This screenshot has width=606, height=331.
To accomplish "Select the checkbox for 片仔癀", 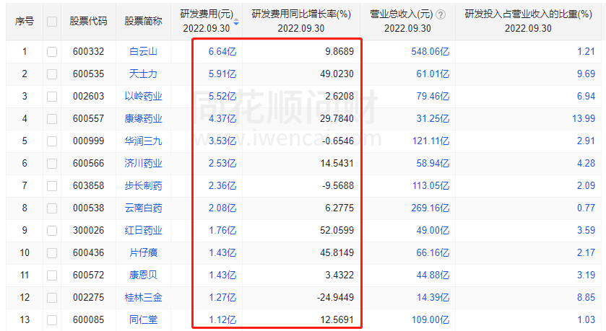I will (x=52, y=253).
